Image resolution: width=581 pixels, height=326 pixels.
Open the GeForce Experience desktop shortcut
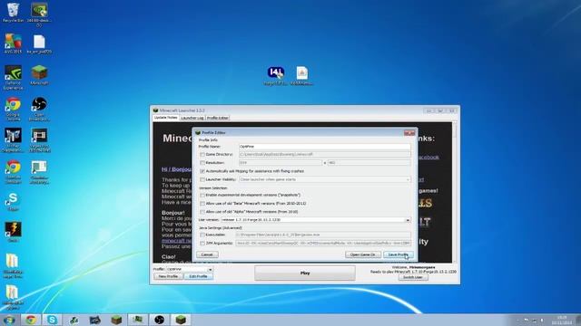[13, 77]
